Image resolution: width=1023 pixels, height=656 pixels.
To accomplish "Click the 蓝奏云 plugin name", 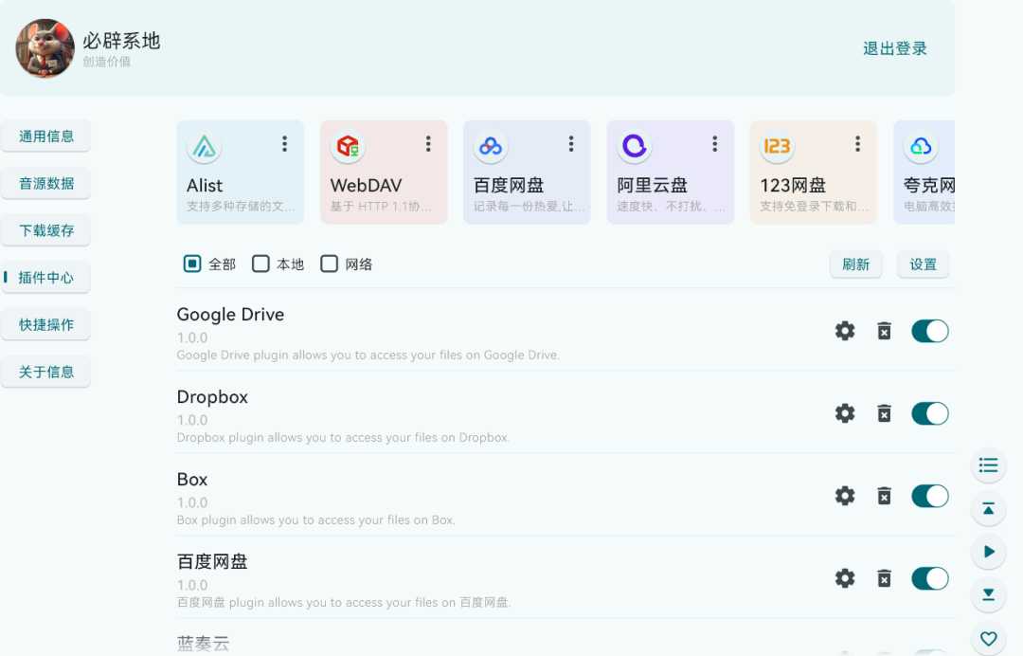I will pos(203,644).
